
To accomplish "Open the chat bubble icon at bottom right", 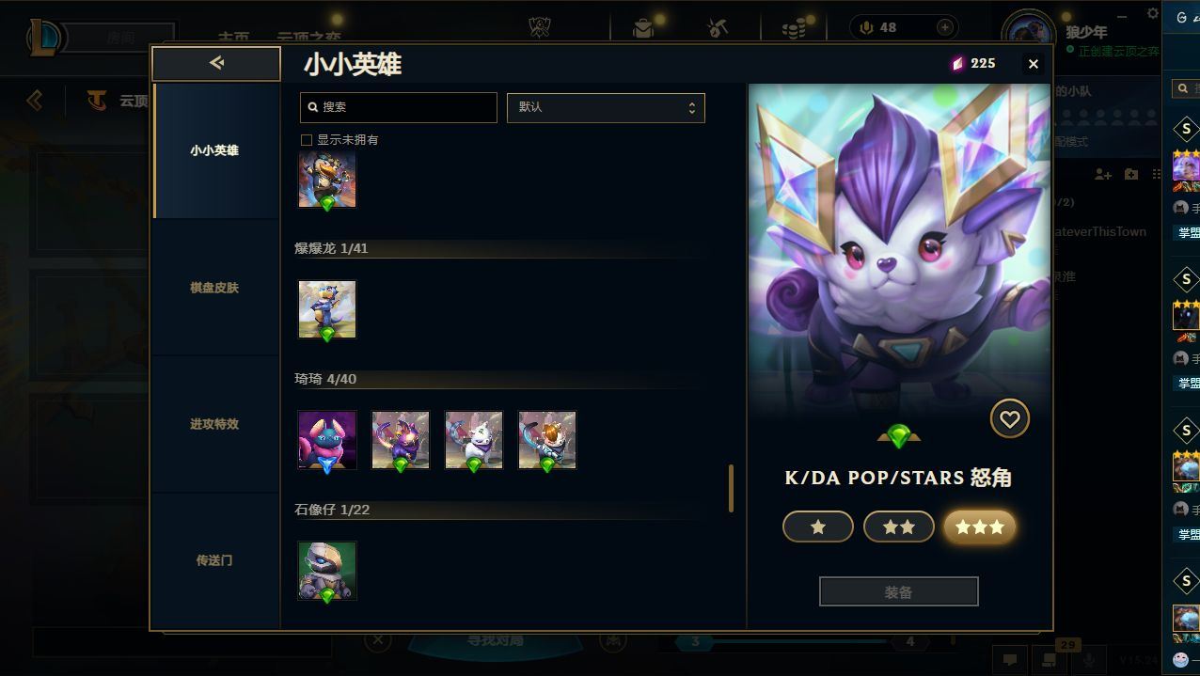I will pos(1010,660).
